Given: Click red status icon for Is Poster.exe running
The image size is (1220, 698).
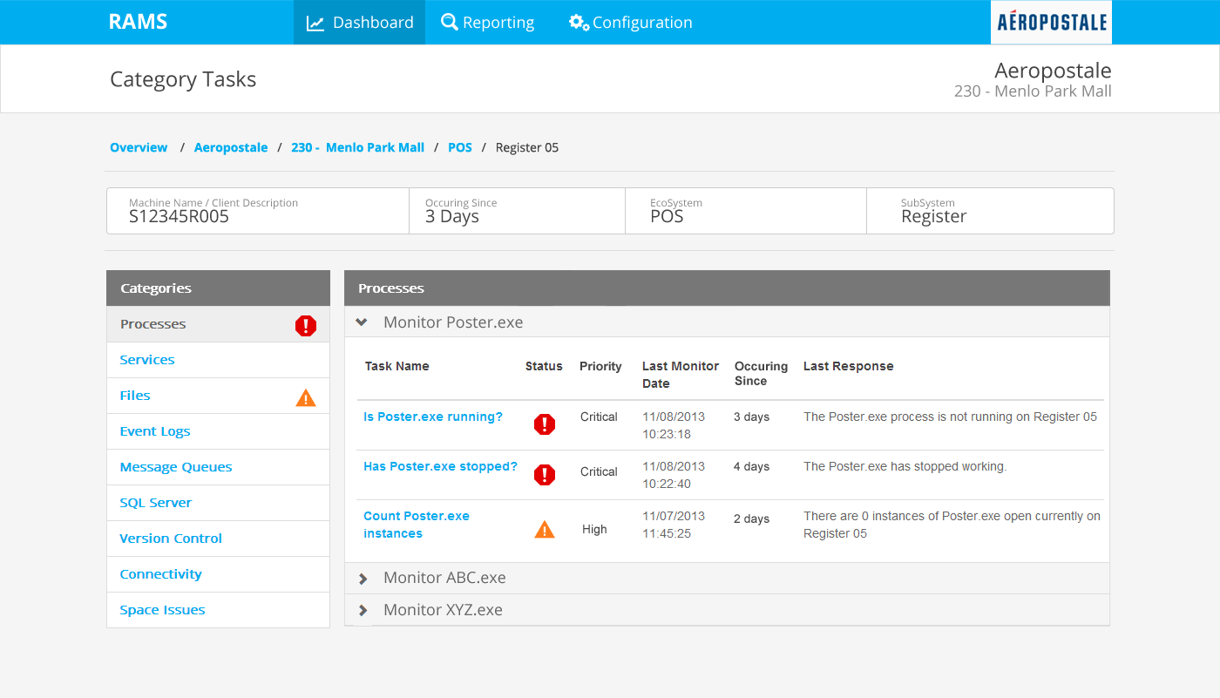Looking at the screenshot, I should 545,424.
